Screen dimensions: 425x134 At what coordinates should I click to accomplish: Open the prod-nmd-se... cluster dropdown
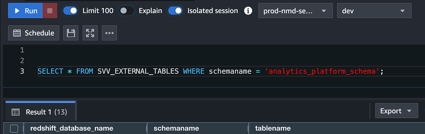296,11
